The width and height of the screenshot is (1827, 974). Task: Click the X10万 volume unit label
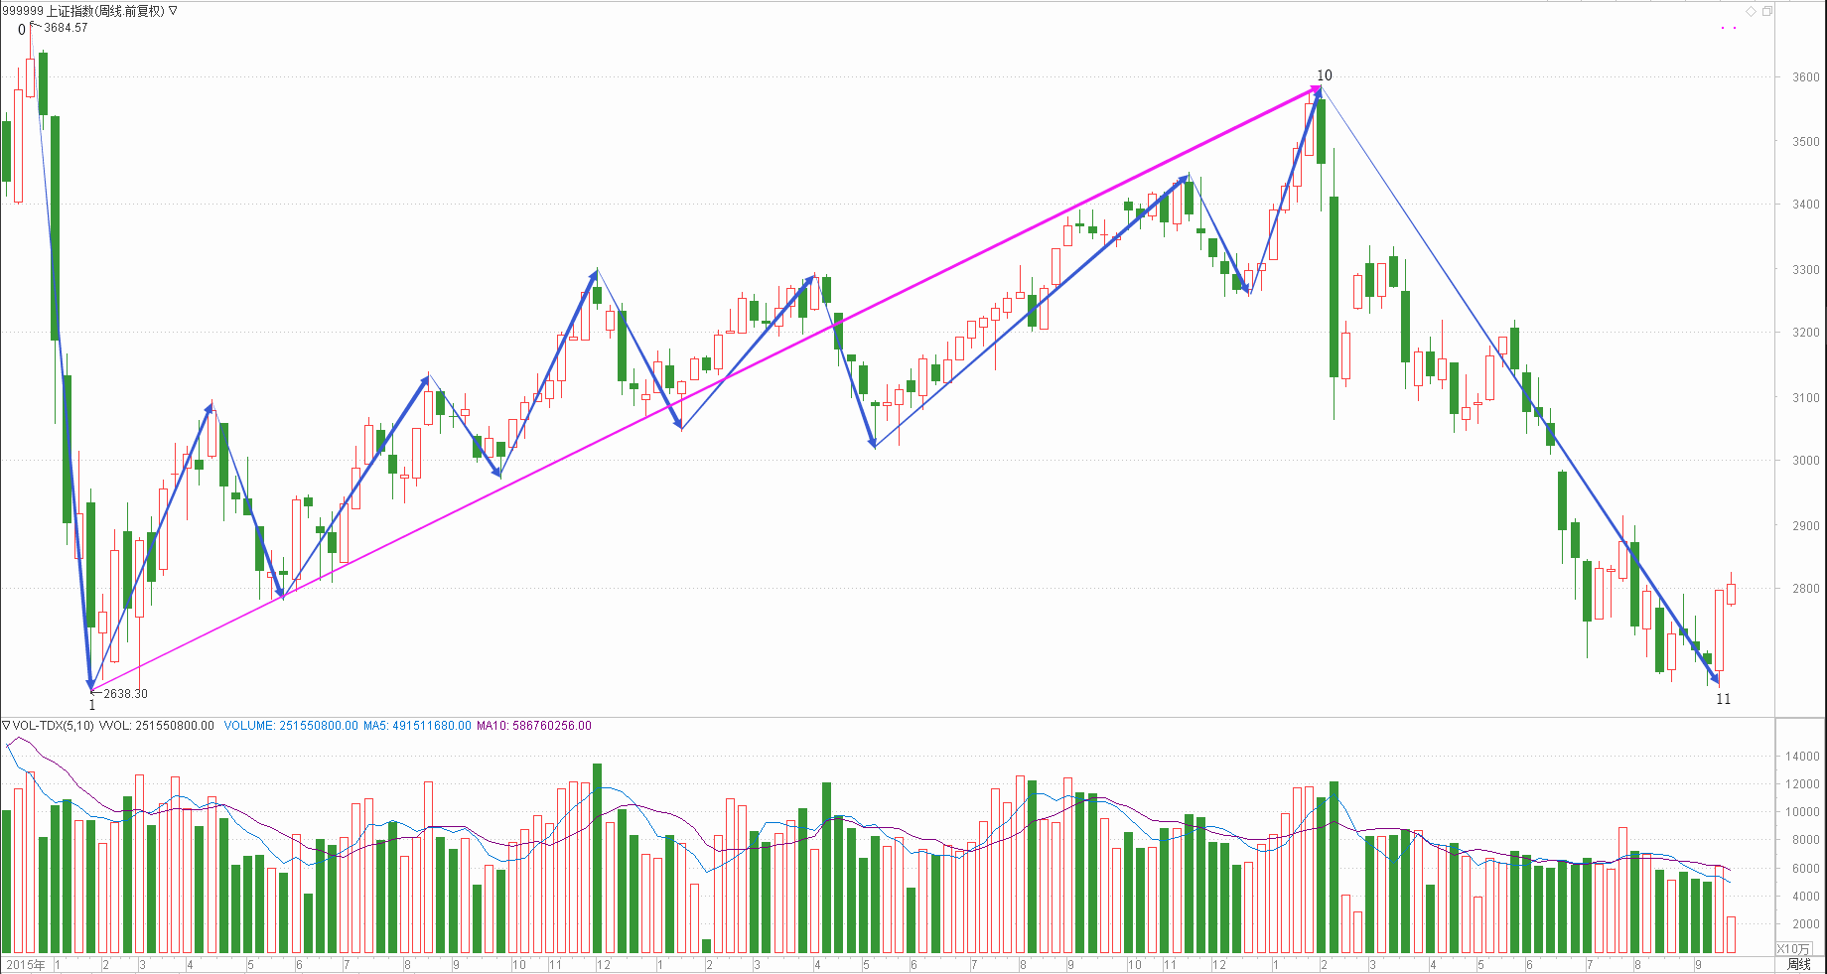pos(1793,949)
